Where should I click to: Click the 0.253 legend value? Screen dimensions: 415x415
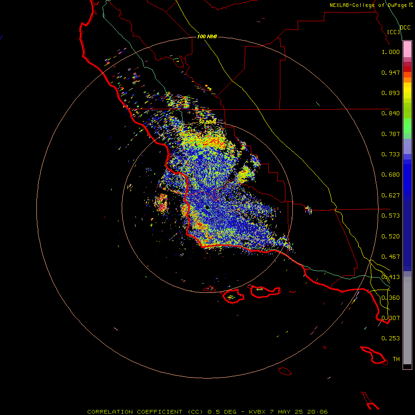[x=391, y=338]
